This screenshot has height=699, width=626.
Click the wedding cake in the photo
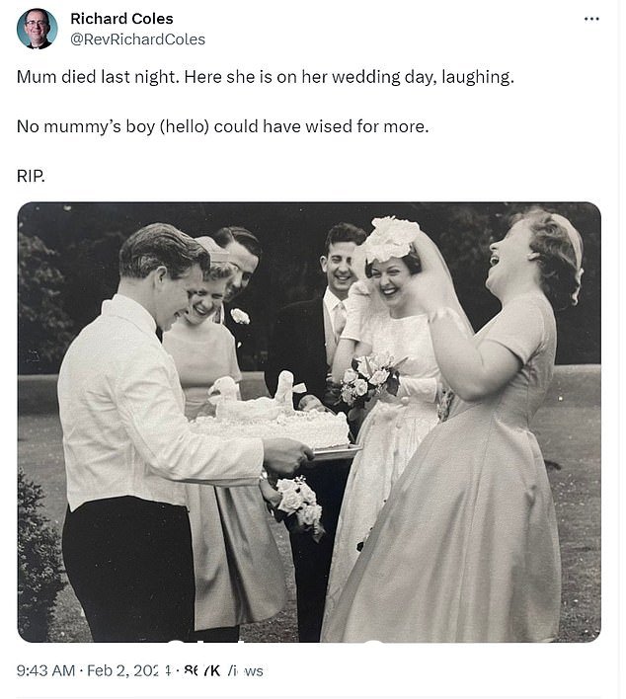click(x=272, y=413)
